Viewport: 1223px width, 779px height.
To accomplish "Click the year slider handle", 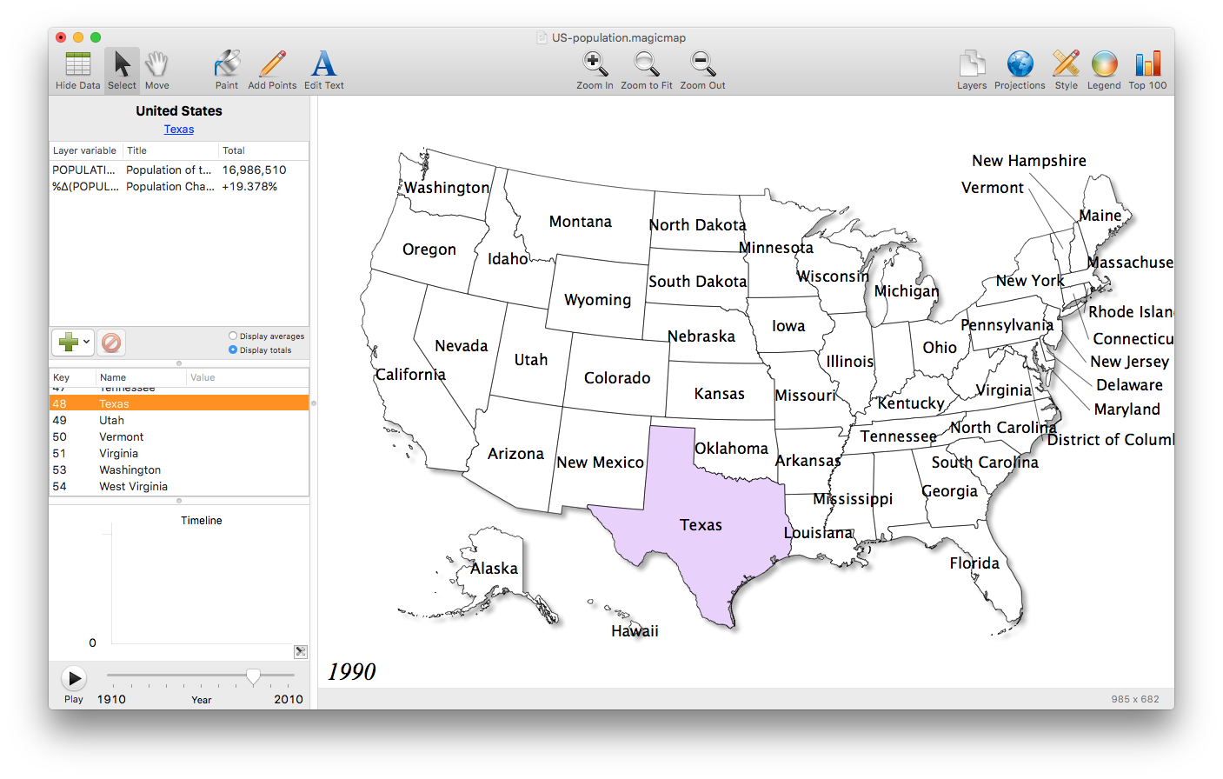I will click(x=253, y=676).
